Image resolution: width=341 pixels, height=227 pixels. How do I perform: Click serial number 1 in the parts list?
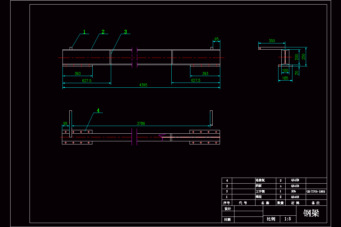click(x=227, y=197)
